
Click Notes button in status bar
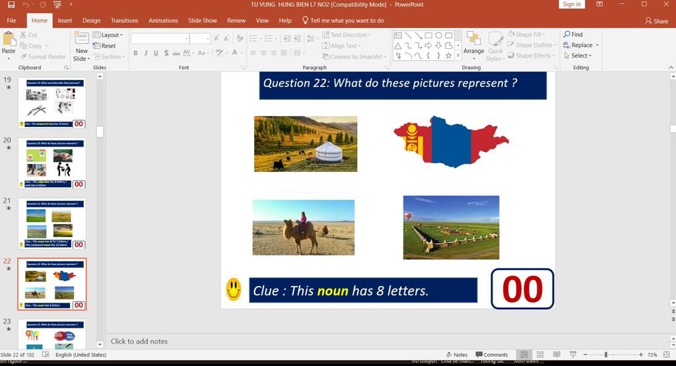[x=457, y=354]
